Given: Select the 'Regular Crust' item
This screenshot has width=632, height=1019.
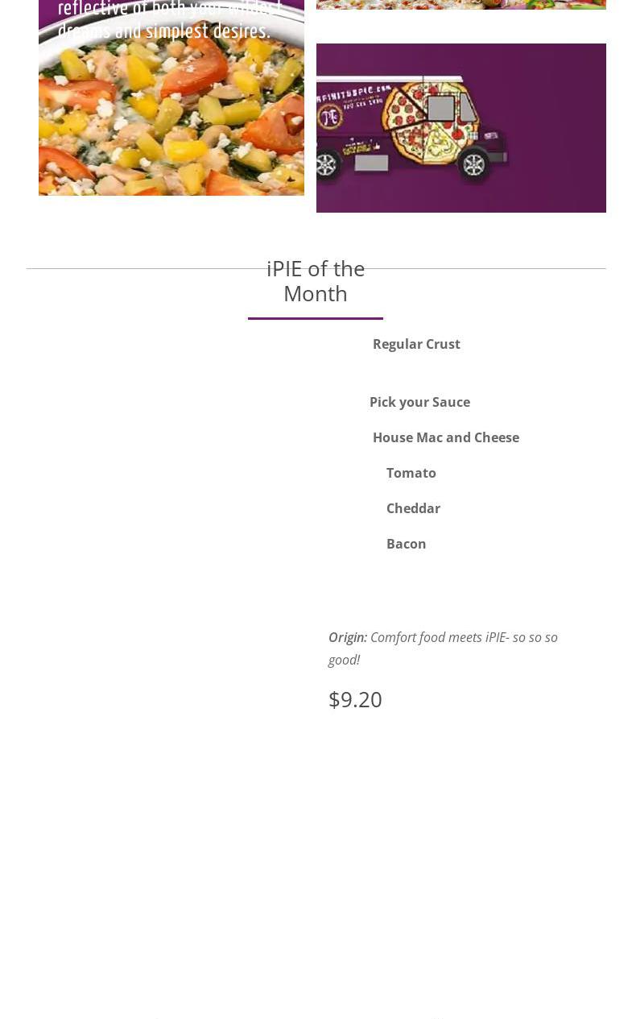Looking at the screenshot, I should [x=416, y=344].
